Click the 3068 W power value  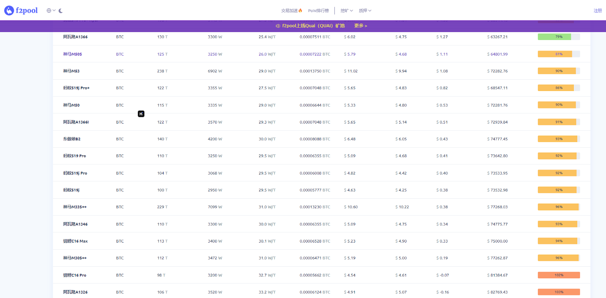[x=215, y=173]
